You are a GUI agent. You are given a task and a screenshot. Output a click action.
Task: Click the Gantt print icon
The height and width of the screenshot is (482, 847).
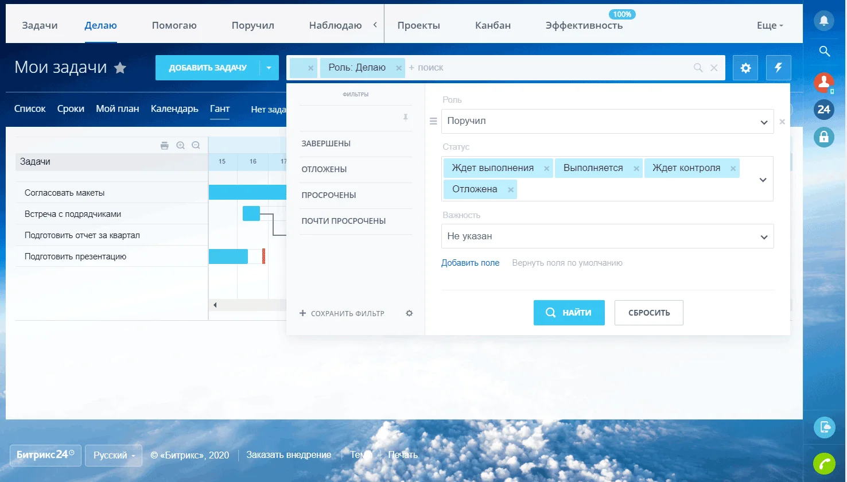click(165, 146)
